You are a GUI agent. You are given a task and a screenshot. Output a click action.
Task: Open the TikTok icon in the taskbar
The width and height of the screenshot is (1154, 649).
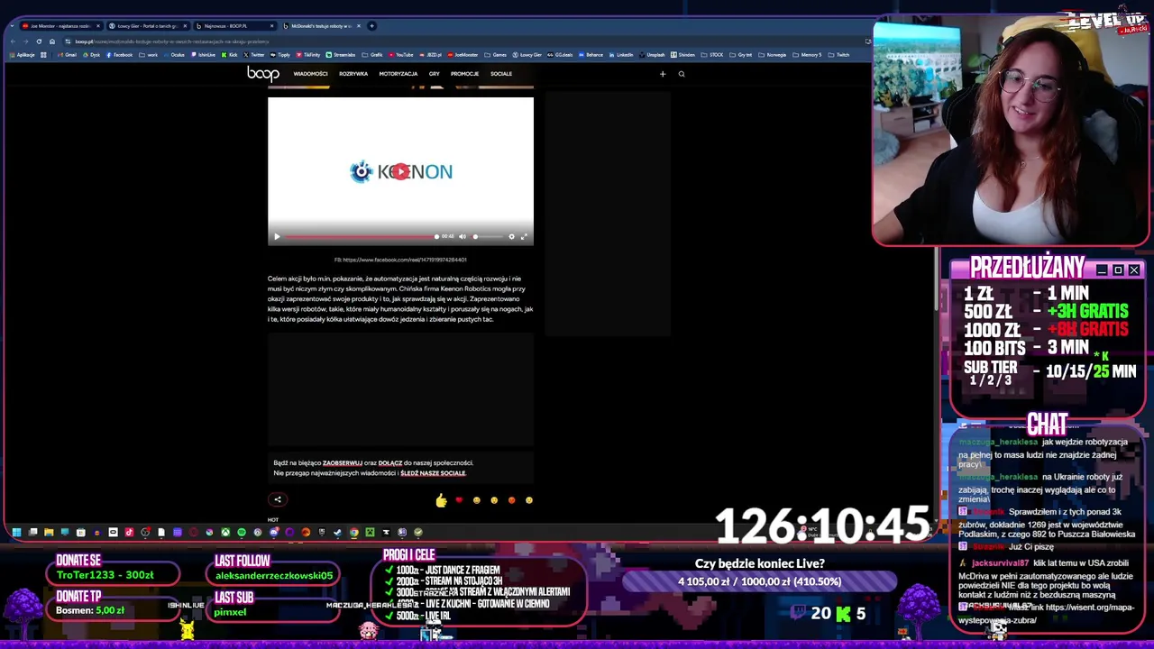tap(129, 532)
